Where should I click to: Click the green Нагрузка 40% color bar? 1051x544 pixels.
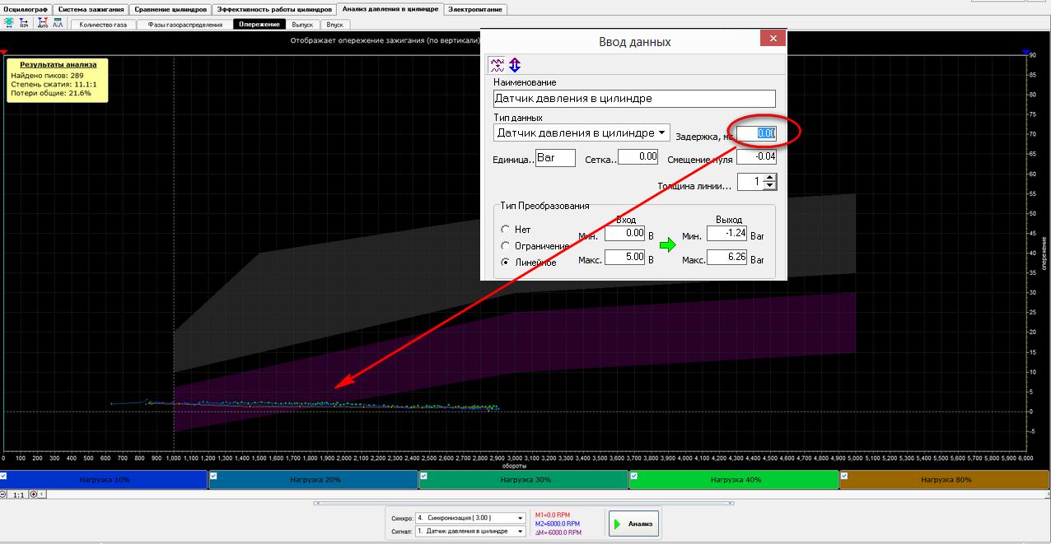(734, 480)
